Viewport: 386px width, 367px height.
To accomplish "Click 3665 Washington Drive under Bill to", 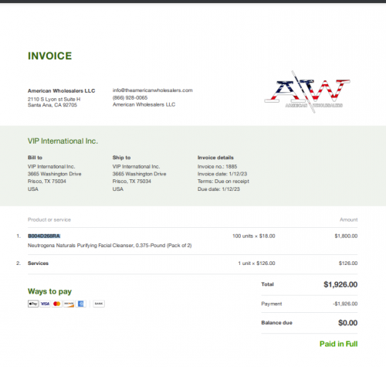I will (55, 174).
